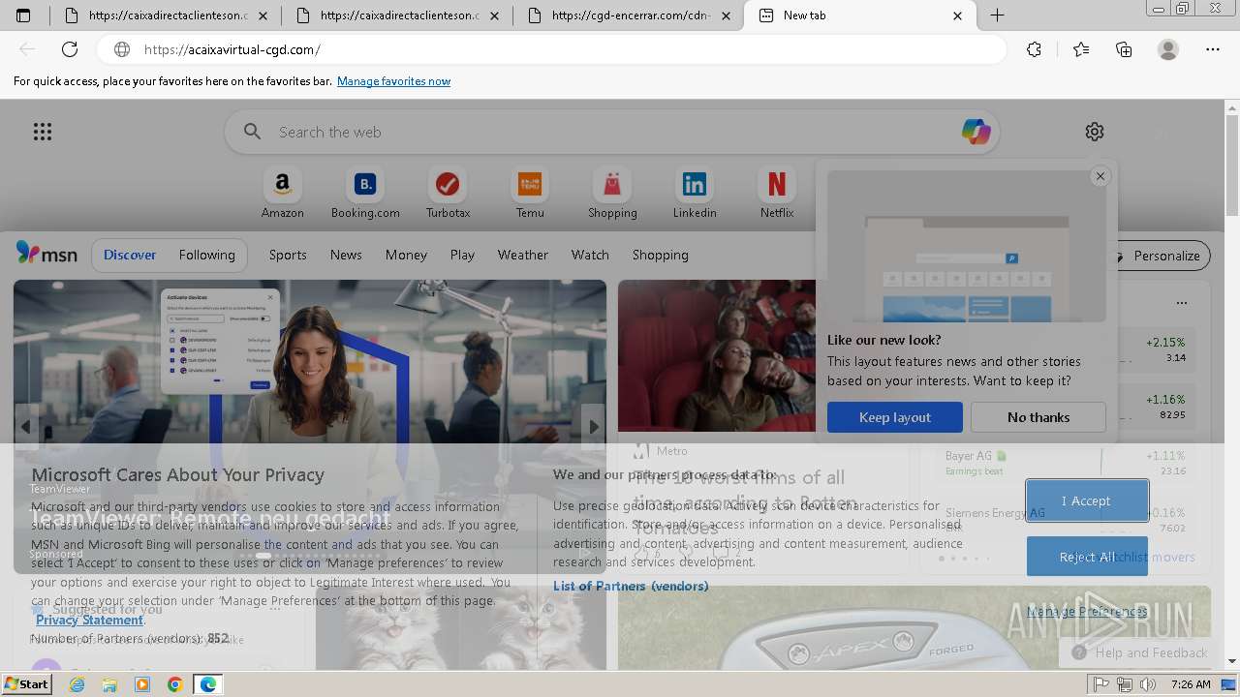Open the Extensions puzzle icon
Screen dimensions: 1240x697
coord(1034,49)
